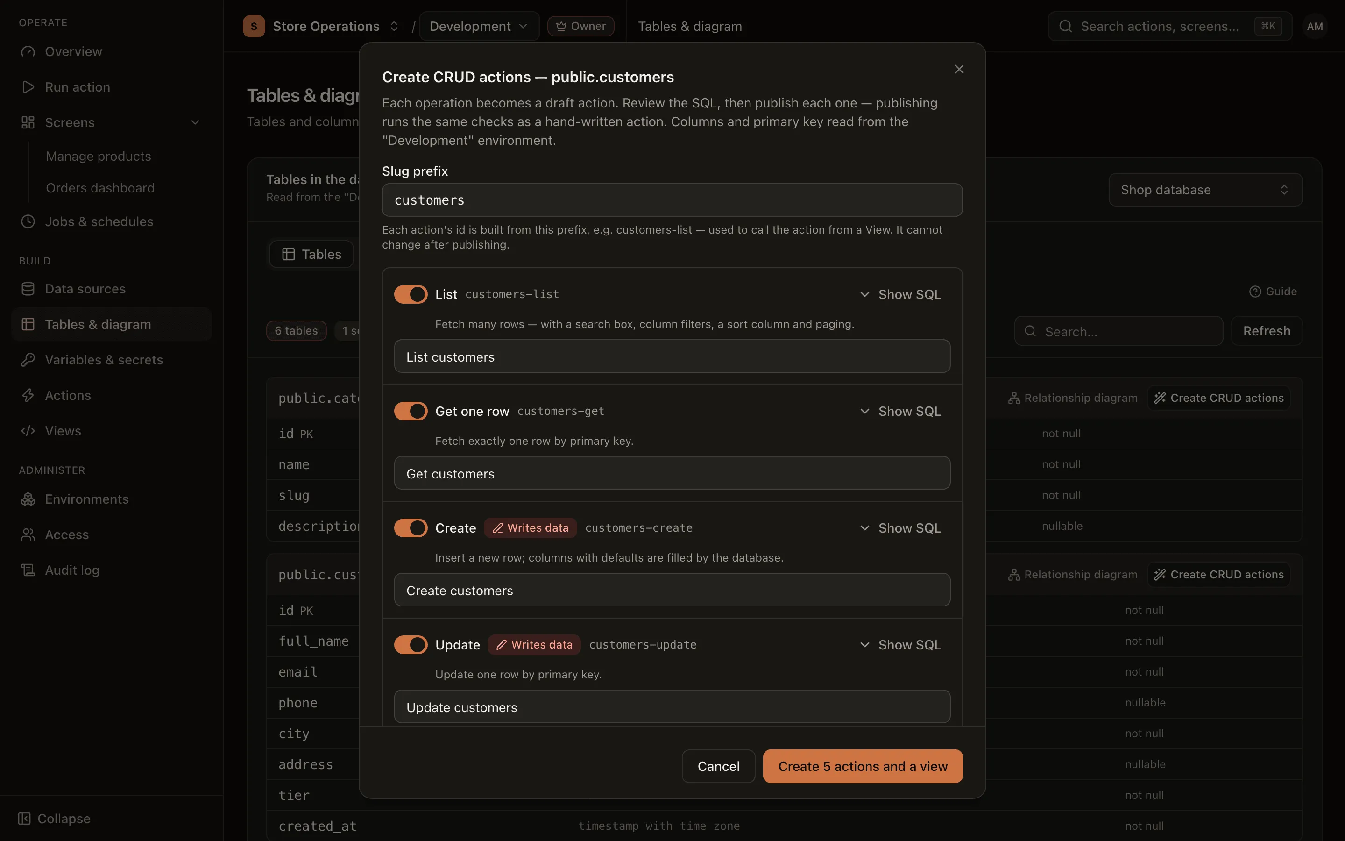Click the Update customers name field

click(x=672, y=707)
